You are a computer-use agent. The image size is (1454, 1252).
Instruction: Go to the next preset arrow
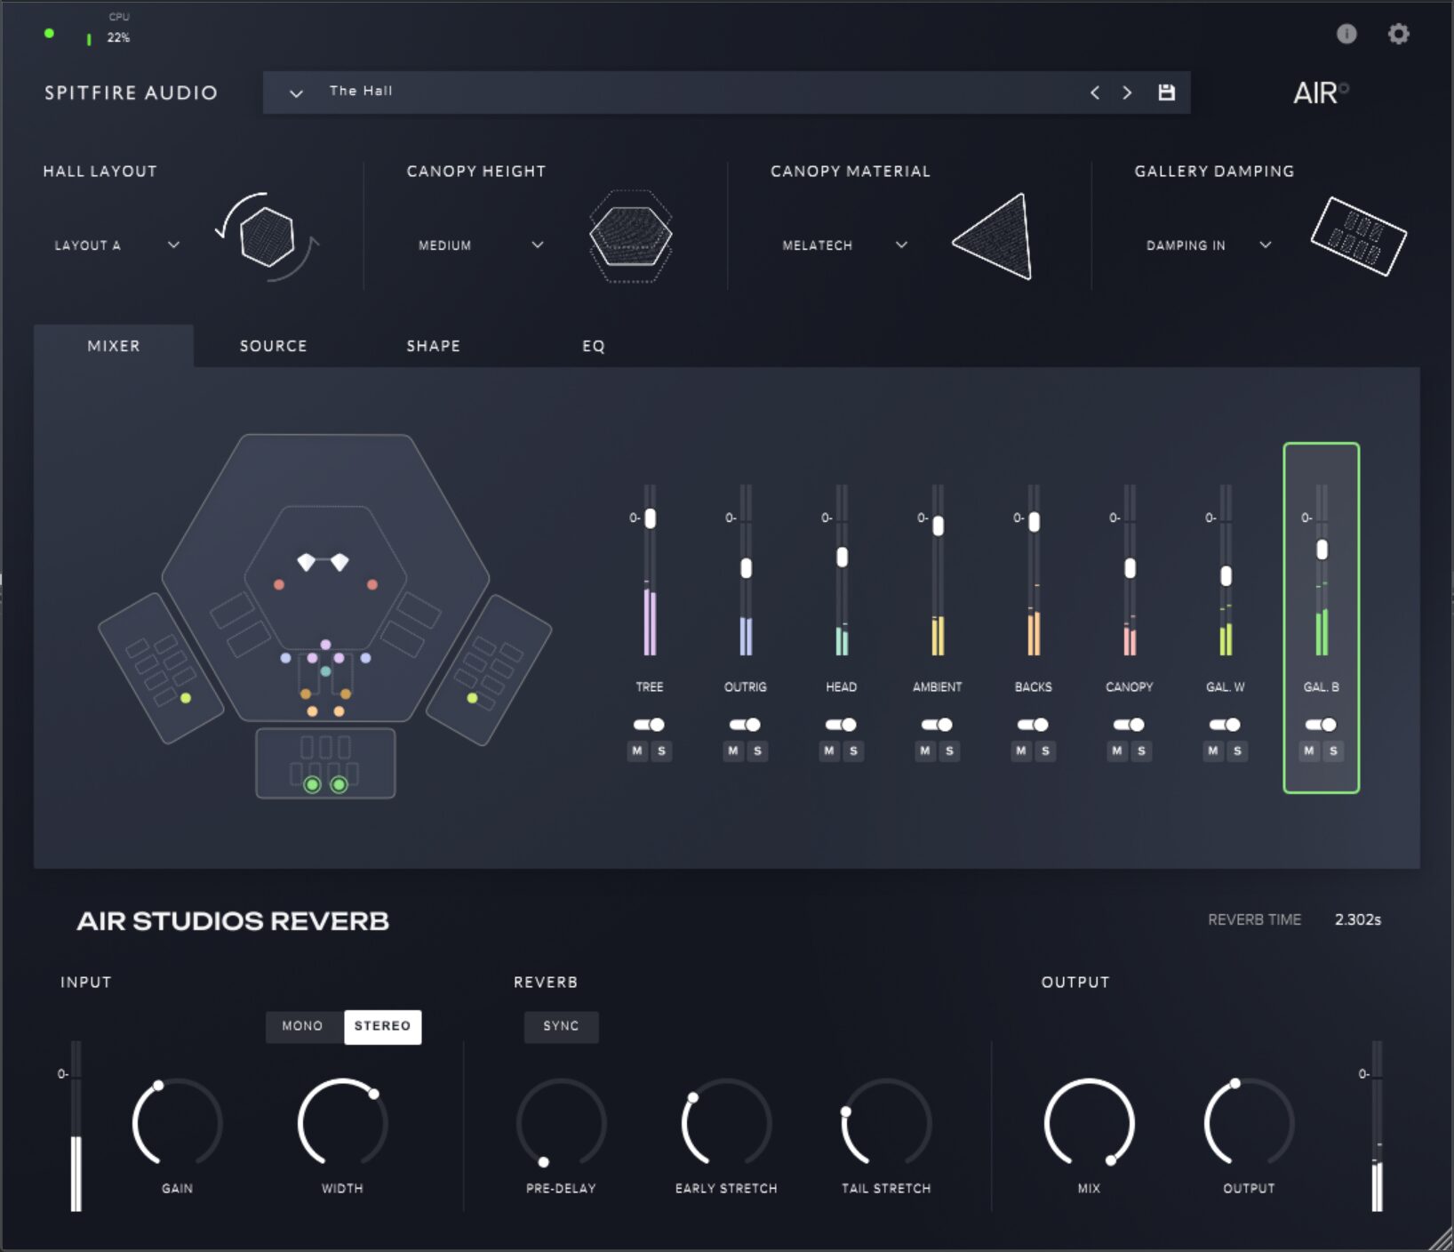[x=1127, y=92]
